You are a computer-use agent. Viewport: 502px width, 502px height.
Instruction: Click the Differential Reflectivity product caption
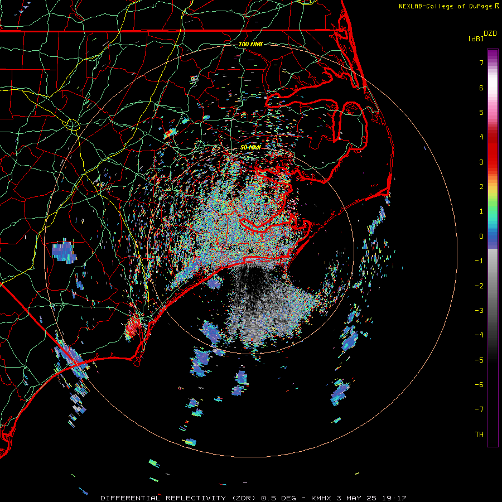click(254, 498)
